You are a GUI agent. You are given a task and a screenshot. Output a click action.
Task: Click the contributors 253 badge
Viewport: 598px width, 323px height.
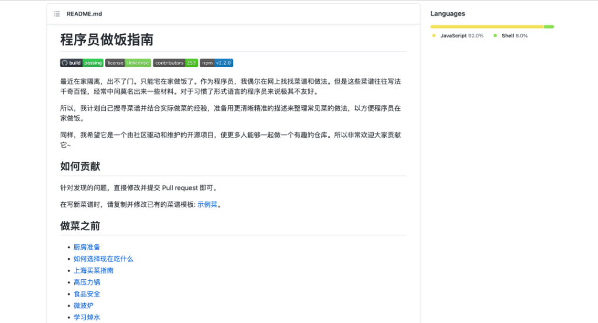175,63
